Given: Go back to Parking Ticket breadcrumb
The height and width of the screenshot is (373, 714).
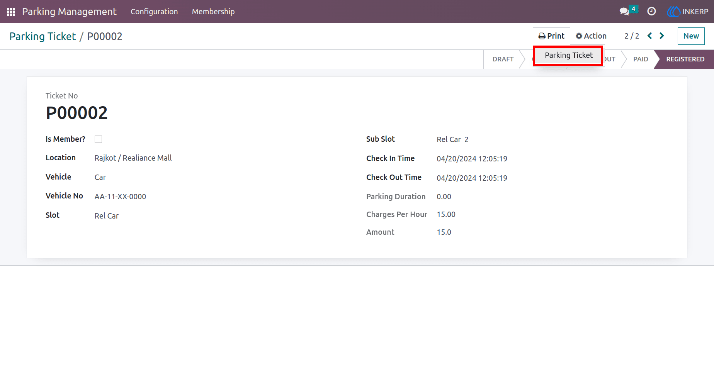Looking at the screenshot, I should pos(42,36).
